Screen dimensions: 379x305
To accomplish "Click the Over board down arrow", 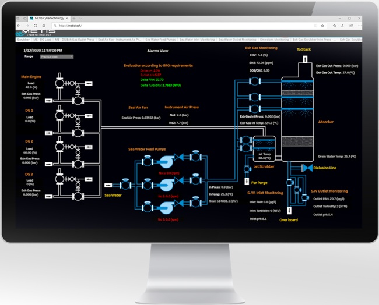I will point(289,211).
